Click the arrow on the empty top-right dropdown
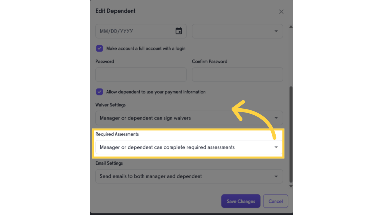Viewport: 383px width, 215px height. pyautogui.click(x=276, y=31)
